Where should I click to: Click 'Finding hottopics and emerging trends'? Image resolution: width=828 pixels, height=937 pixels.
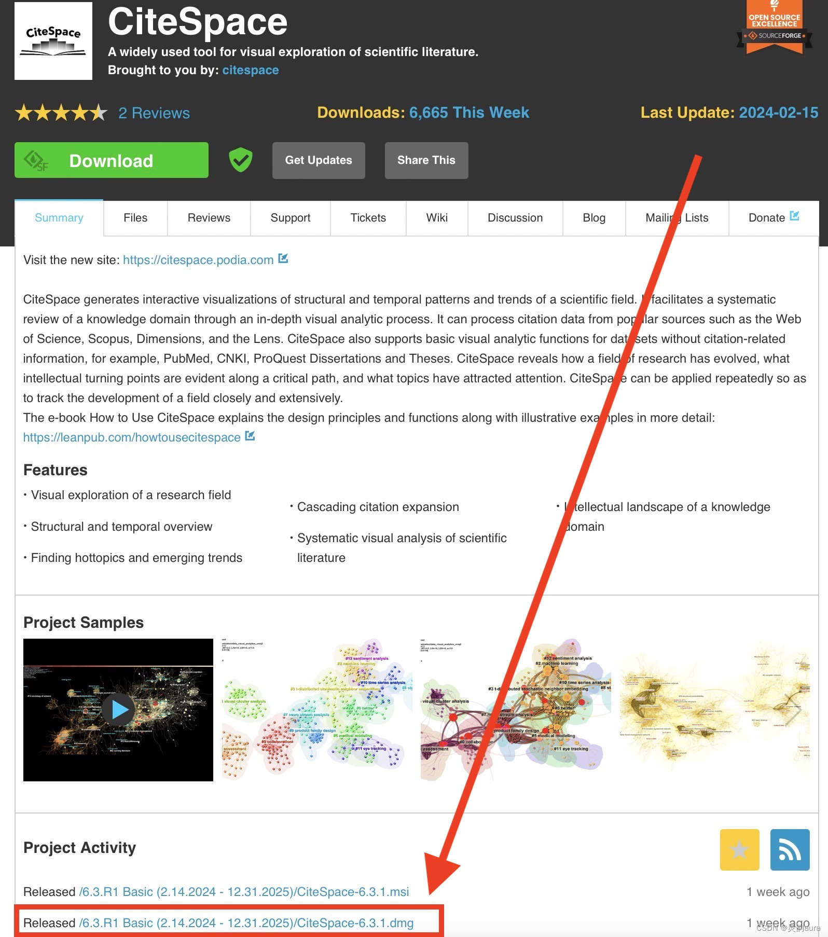137,558
